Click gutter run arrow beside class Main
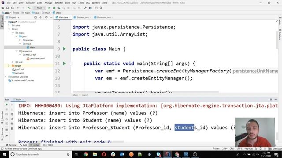The width and height of the screenshot is (282, 158). [64, 49]
